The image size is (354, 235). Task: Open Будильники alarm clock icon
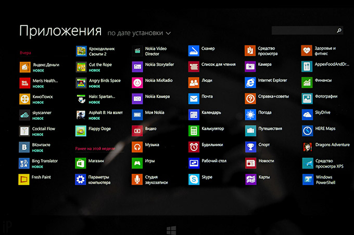click(194, 147)
